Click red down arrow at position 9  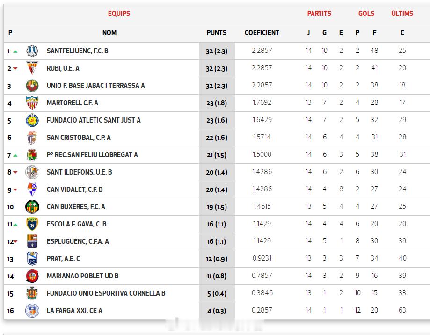(x=15, y=189)
